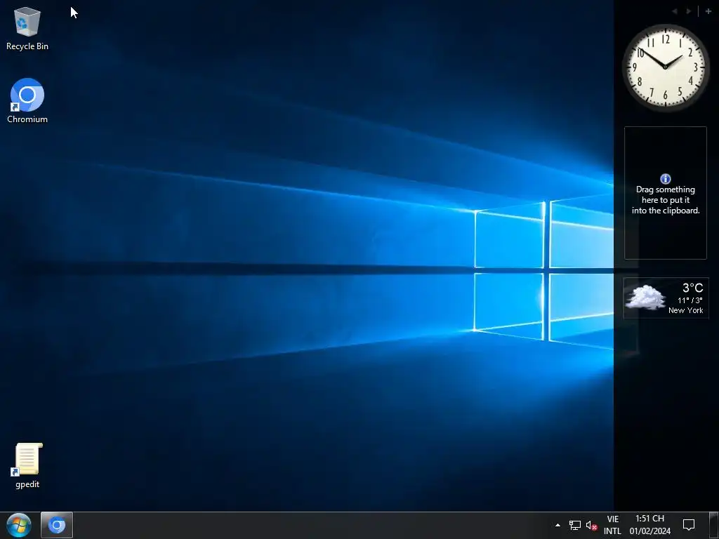Click the clipboard gadget info icon

pyautogui.click(x=666, y=179)
